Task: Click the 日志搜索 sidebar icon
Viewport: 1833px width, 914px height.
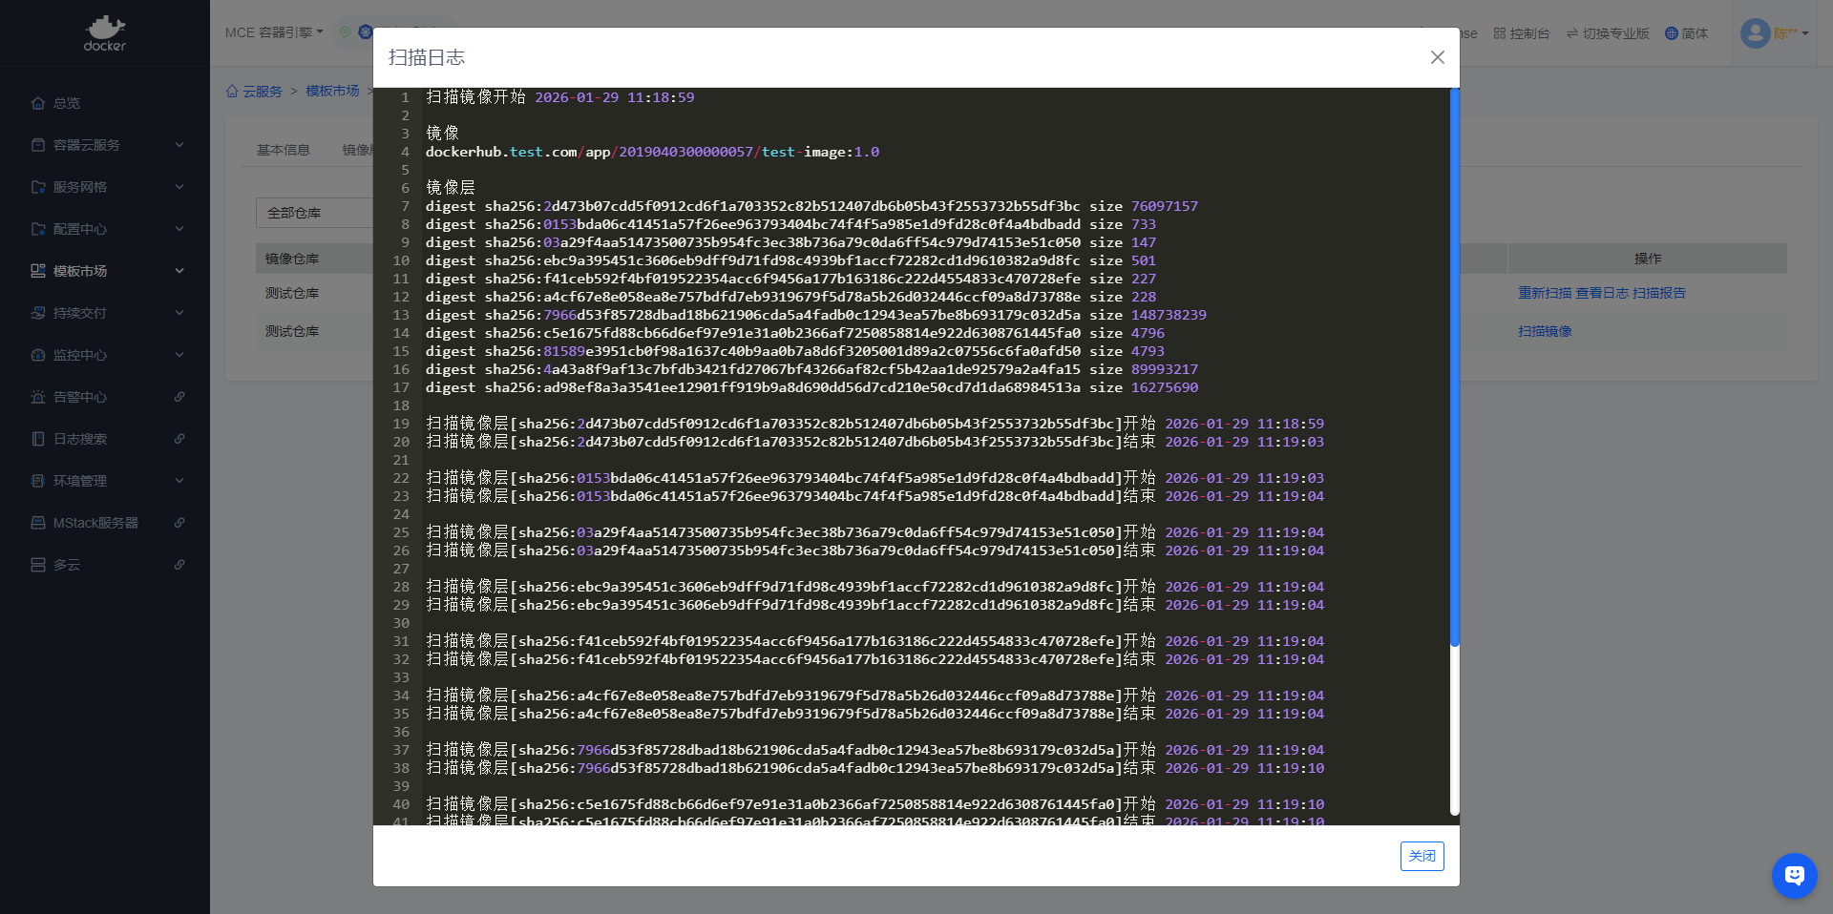Action: (38, 439)
